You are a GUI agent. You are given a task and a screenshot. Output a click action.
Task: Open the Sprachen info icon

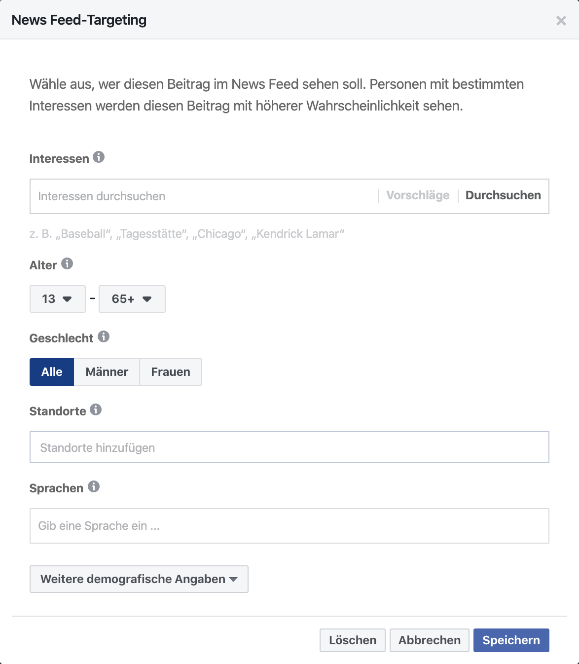point(94,486)
